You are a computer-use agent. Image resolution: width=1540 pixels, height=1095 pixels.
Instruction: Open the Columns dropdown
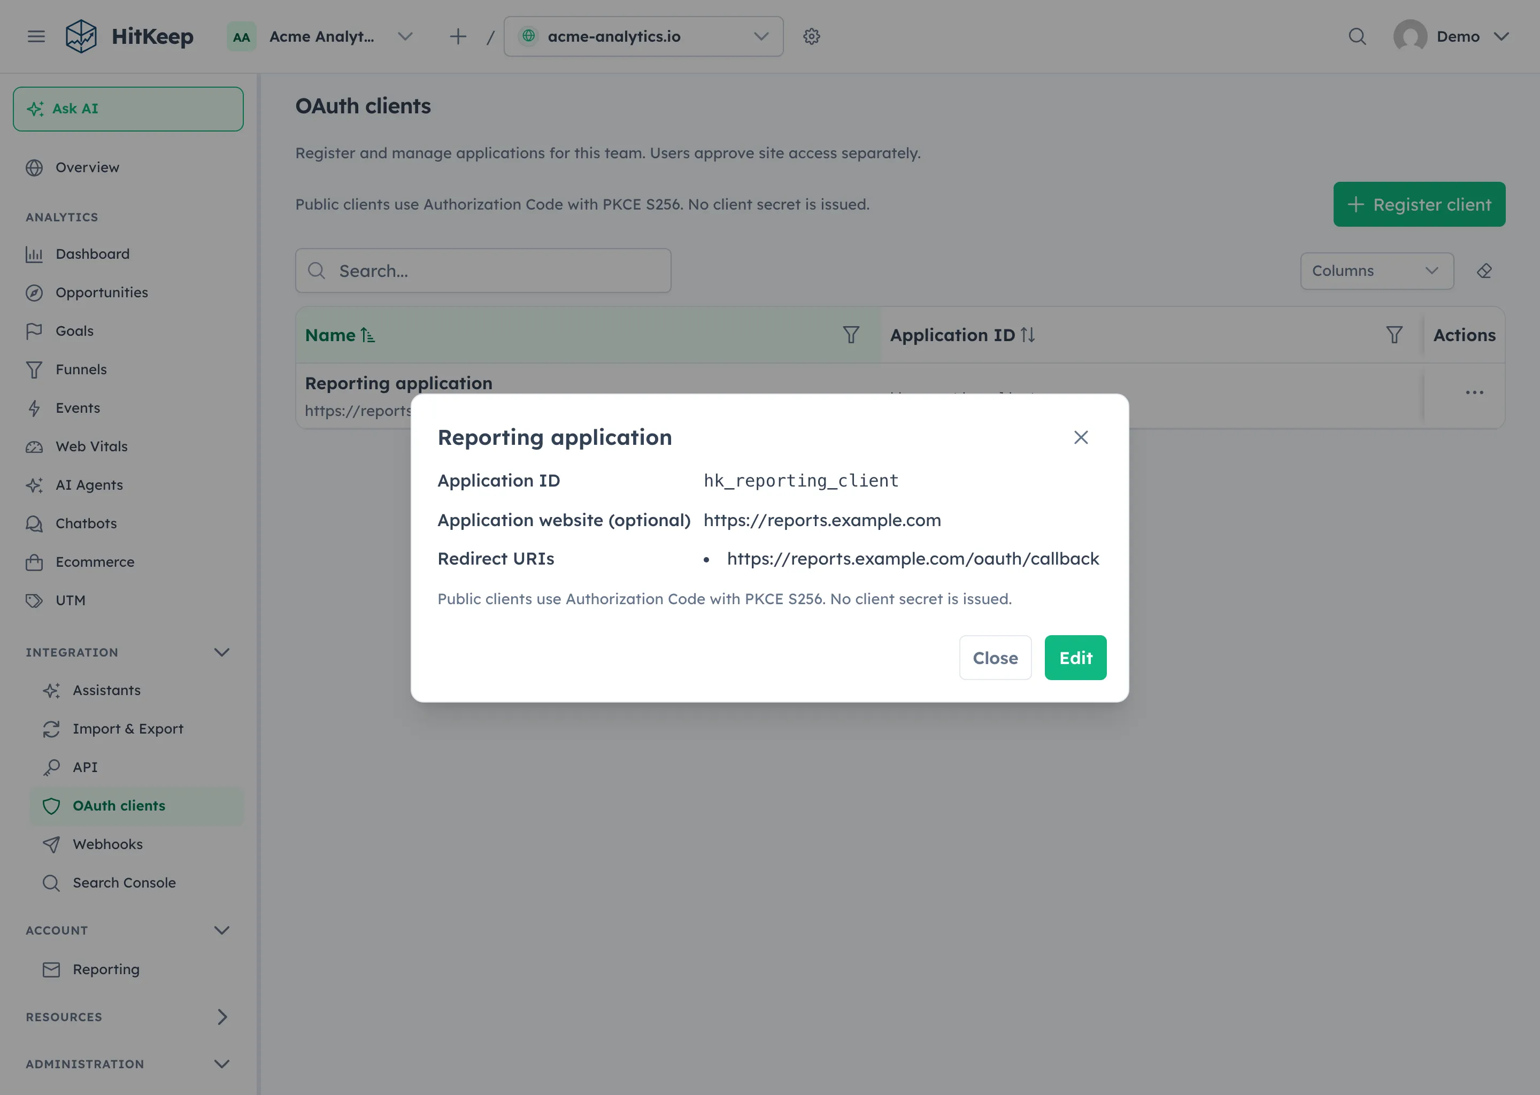tap(1377, 271)
